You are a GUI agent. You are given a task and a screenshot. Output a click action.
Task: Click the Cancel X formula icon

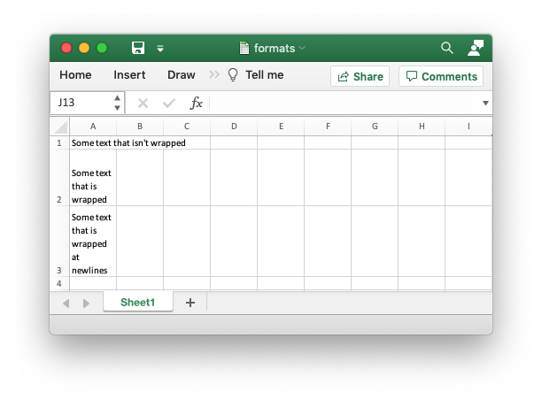(143, 103)
